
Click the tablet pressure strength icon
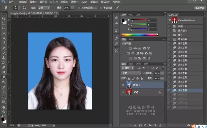tap(117, 8)
